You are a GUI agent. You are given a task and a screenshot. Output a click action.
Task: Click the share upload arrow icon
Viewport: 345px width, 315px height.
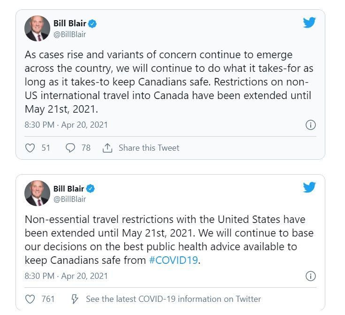click(107, 148)
